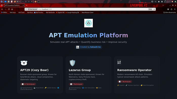Expand the terminal launcher dropdown arrow
The width and height of the screenshot is (177, 99).
pos(20,2)
